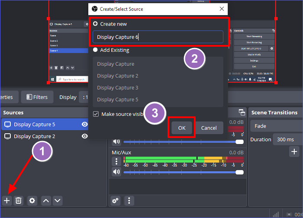Cancel the Create/Select Source dialog
The image size is (303, 218).
pyautogui.click(x=209, y=128)
